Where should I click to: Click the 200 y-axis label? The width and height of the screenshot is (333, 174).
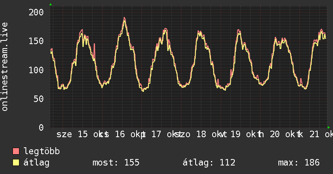[x=36, y=12]
